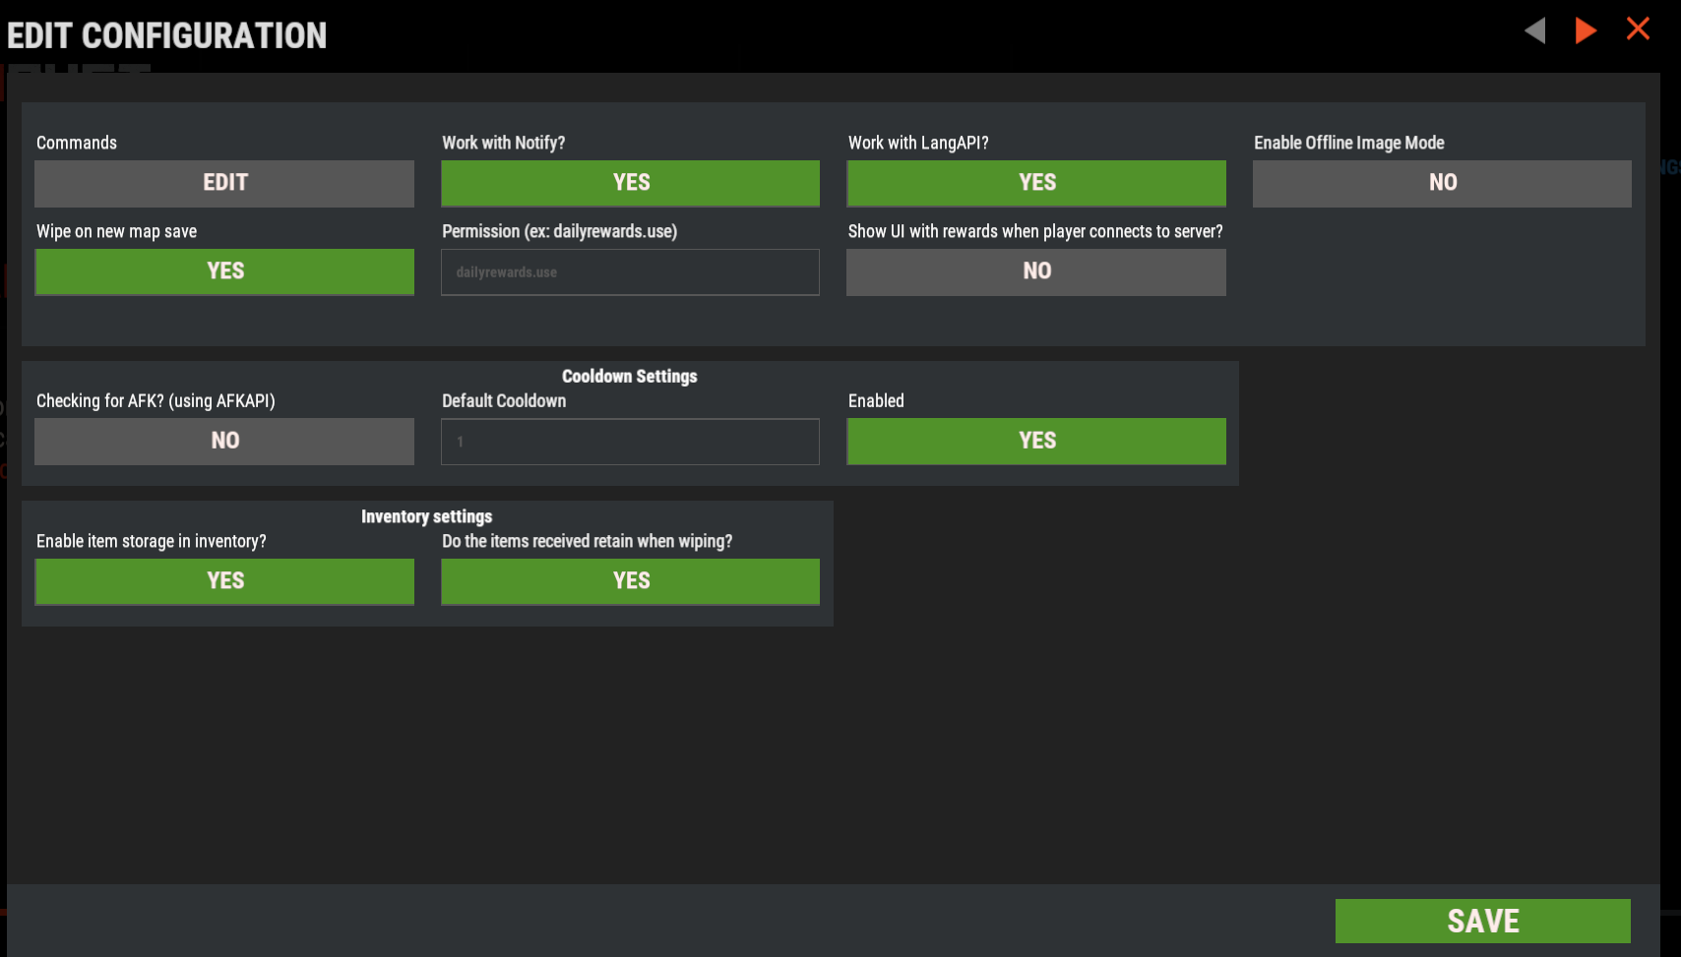The width and height of the screenshot is (1681, 957).
Task: Click the gray previous page arrow
Action: [1535, 30]
